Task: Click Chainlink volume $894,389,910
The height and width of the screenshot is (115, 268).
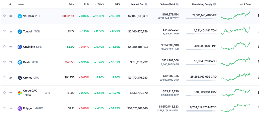Action: click(x=169, y=45)
